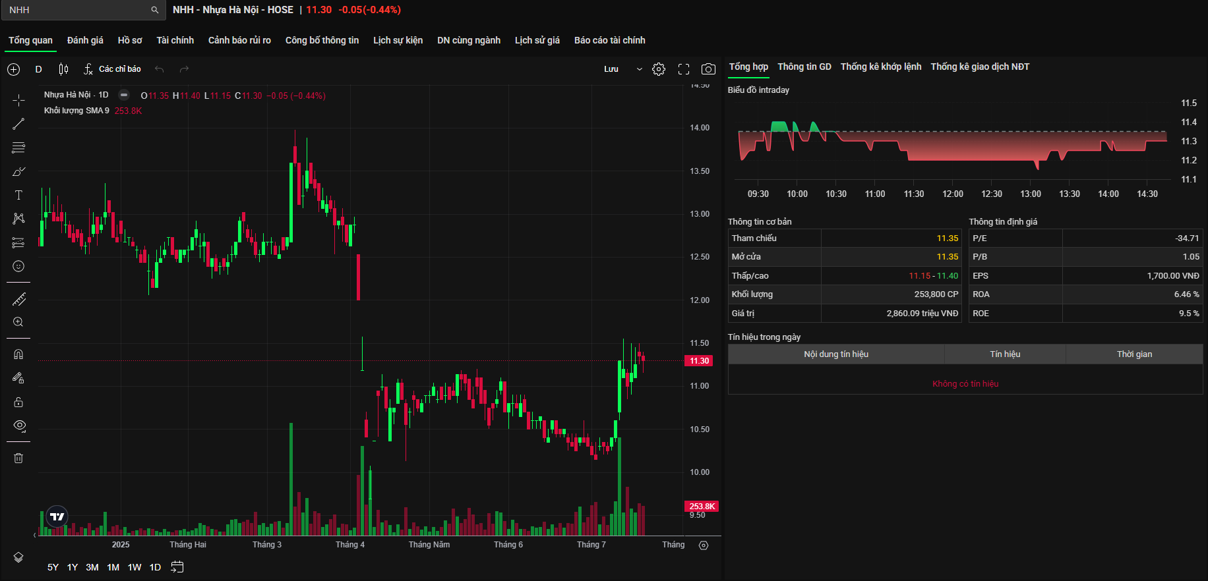This screenshot has width=1208, height=581.
Task: Open the DN cùng ngành tab
Action: click(469, 40)
